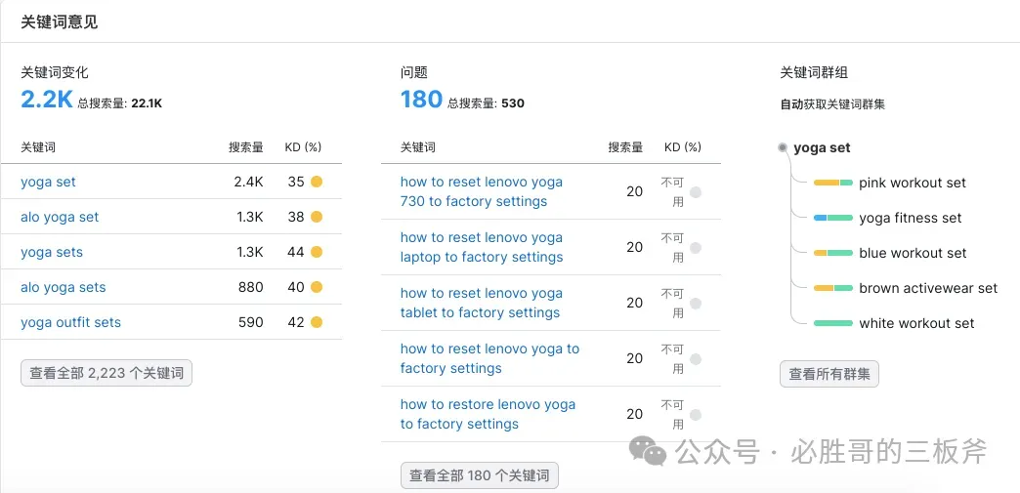The image size is (1020, 493).
Task: Click the 590 search volume value
Action: tap(251, 322)
